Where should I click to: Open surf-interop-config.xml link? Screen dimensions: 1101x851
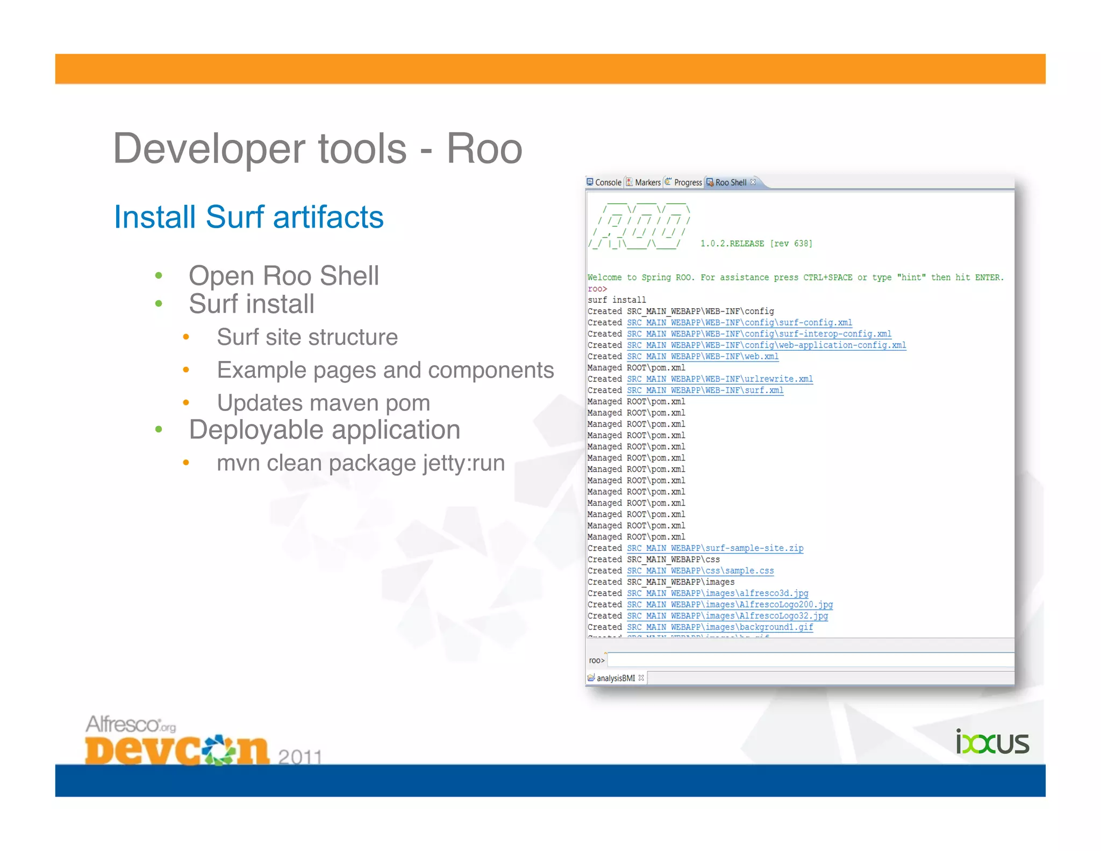[759, 334]
